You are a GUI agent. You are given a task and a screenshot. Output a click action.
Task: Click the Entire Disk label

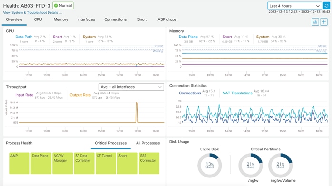[209, 149]
